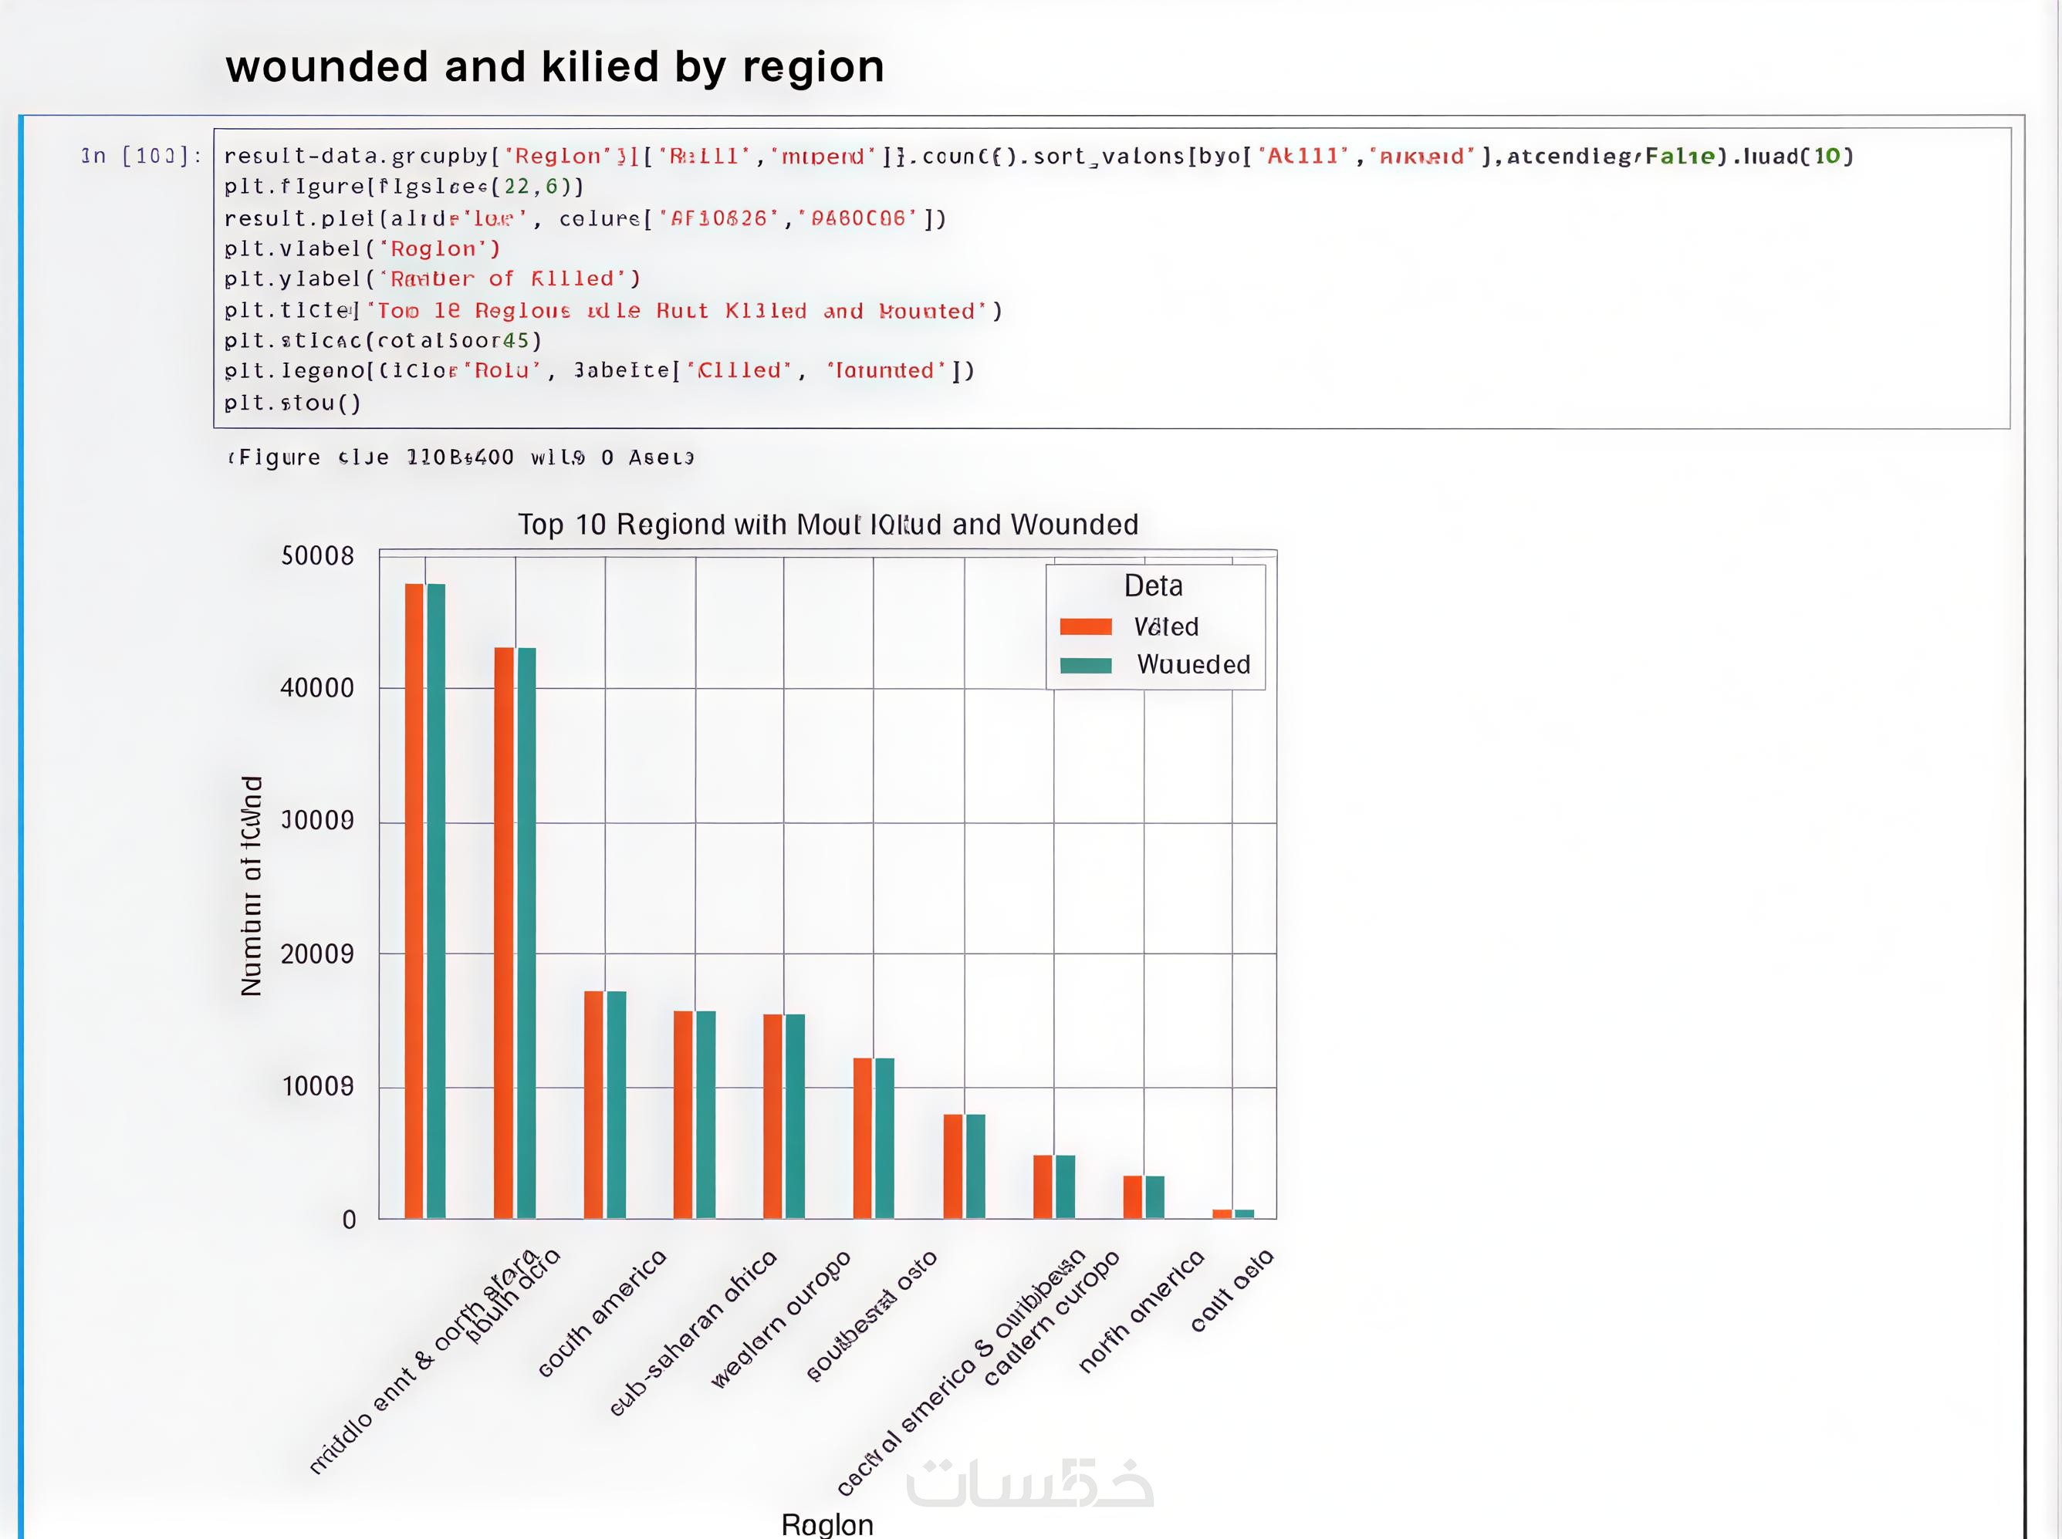
Task: Click the first code line starting with result-data.groupby
Action: click(1038, 156)
